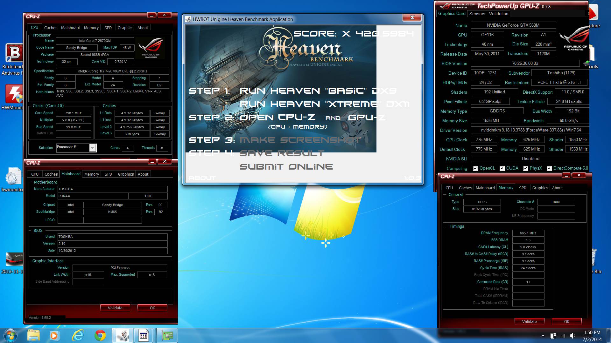The image size is (611, 343).
Task: Toggle the PhysX checkbox in GPU-Z
Action: [x=526, y=168]
